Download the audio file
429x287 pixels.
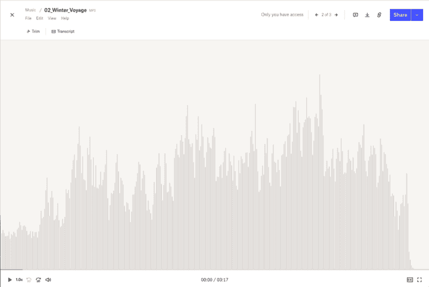click(367, 15)
